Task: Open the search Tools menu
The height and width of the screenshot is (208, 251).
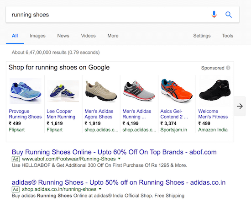Action: click(x=228, y=36)
